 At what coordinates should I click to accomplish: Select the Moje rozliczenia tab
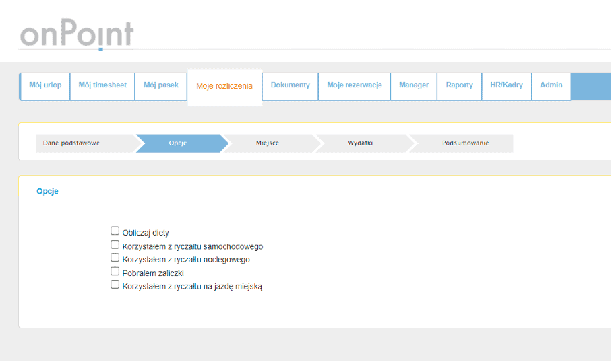pos(224,86)
